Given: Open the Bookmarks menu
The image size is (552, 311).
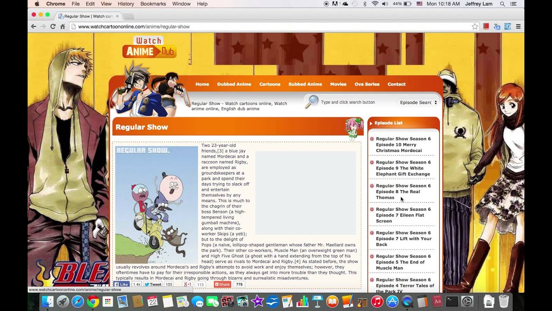Looking at the screenshot, I should tap(153, 4).
